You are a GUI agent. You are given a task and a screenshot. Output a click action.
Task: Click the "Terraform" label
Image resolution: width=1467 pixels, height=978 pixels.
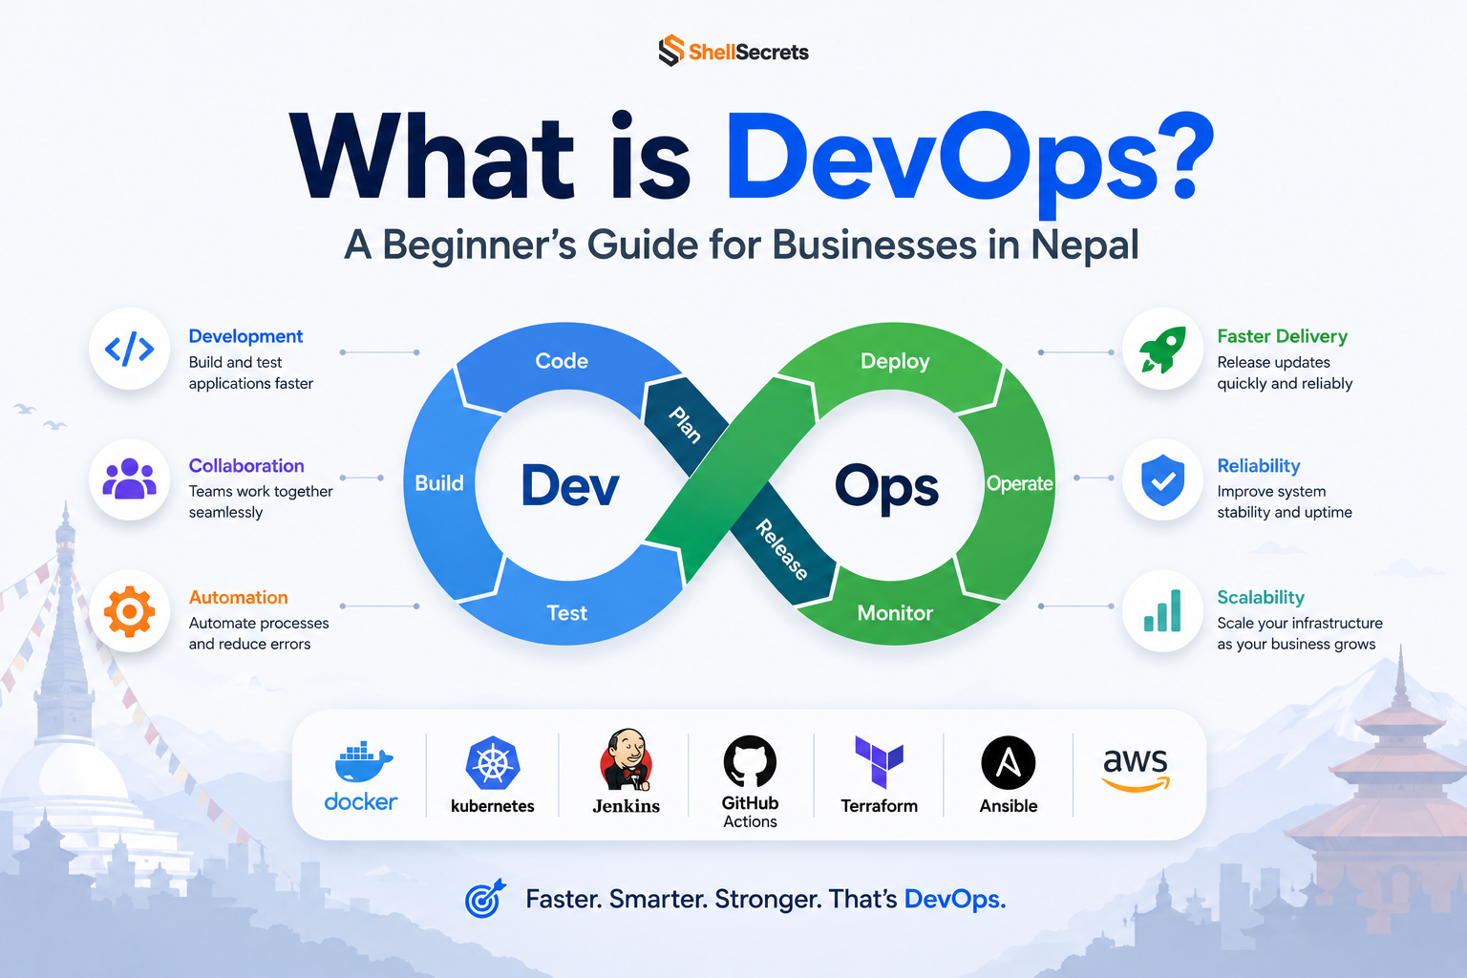[x=879, y=806]
